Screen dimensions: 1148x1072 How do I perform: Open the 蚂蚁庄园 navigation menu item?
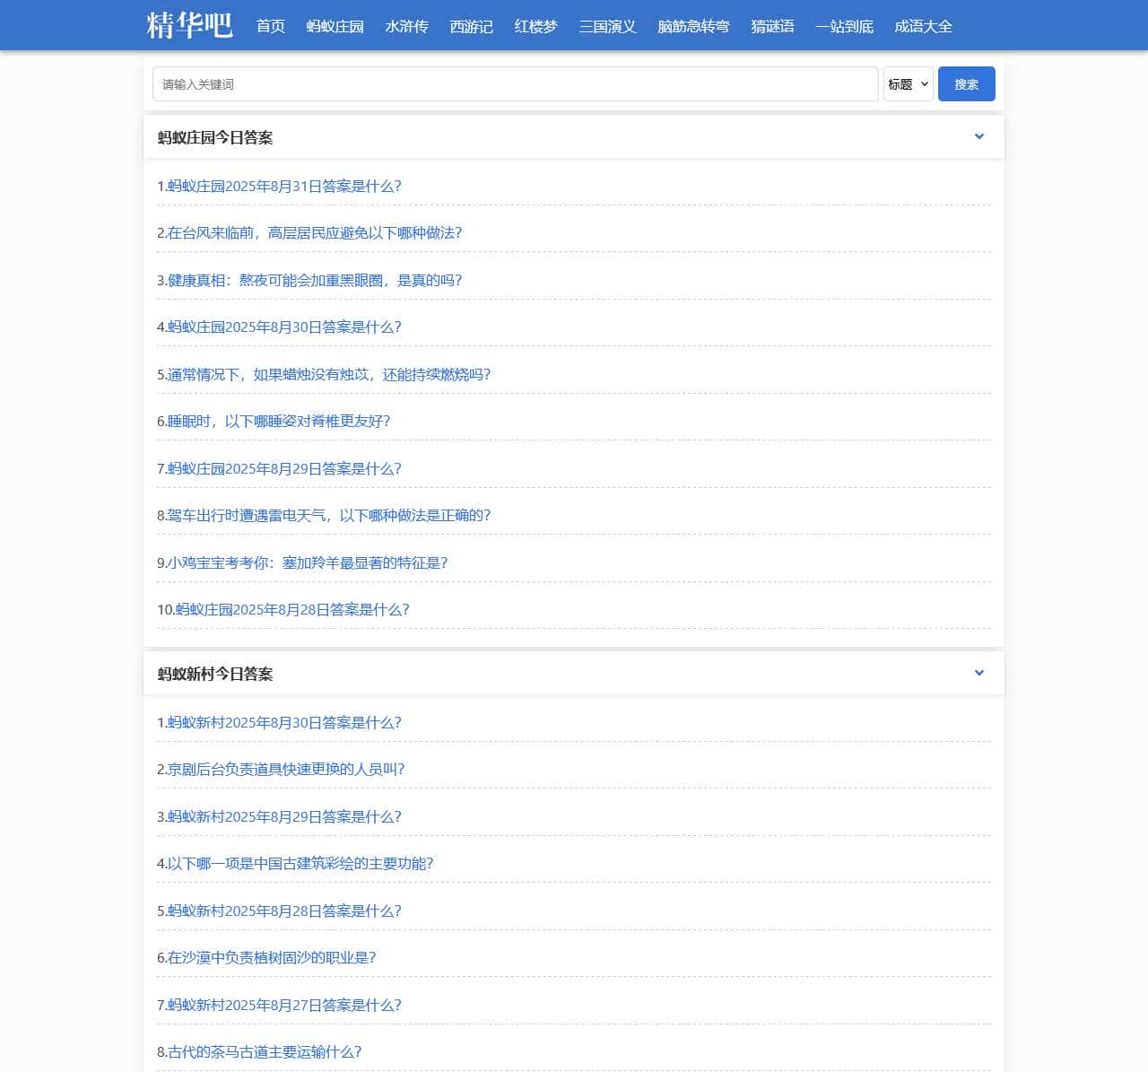click(x=335, y=27)
